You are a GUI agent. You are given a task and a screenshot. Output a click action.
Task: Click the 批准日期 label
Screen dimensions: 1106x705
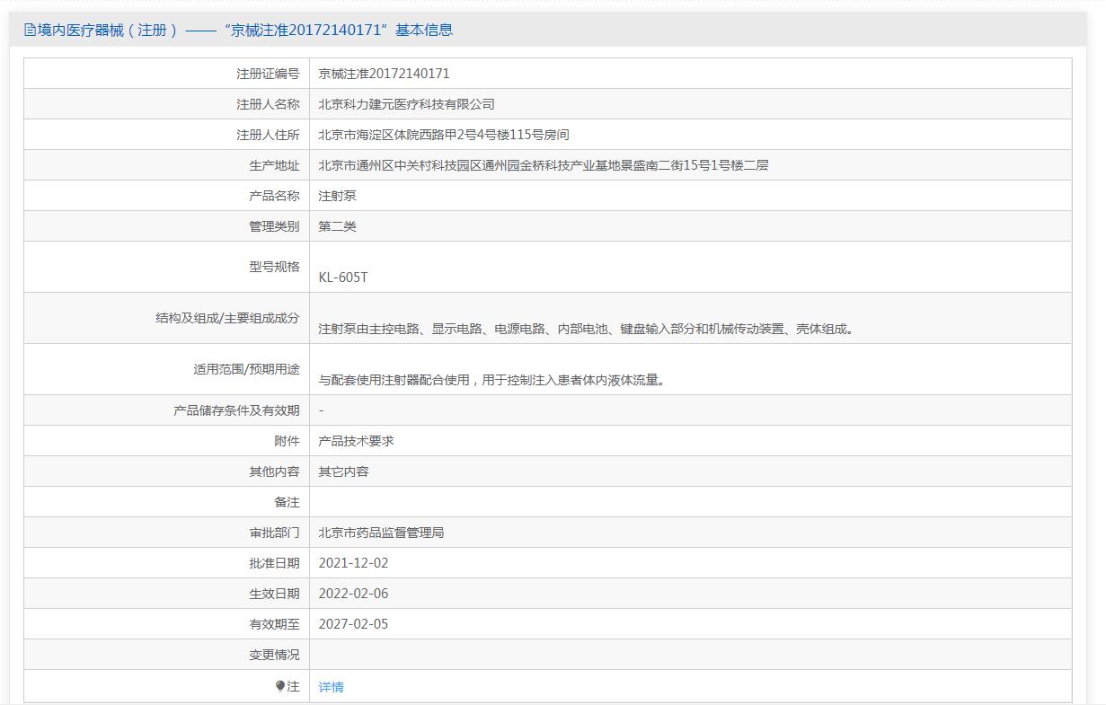(x=274, y=563)
